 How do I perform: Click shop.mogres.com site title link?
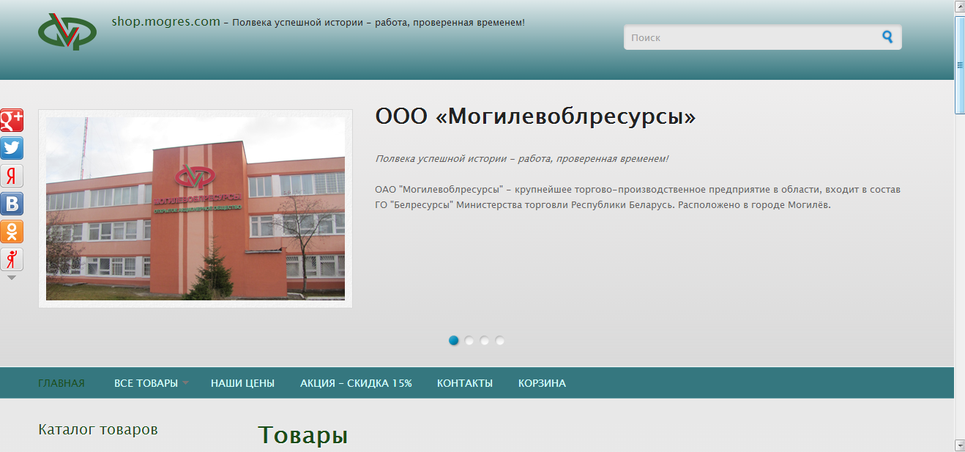(166, 22)
